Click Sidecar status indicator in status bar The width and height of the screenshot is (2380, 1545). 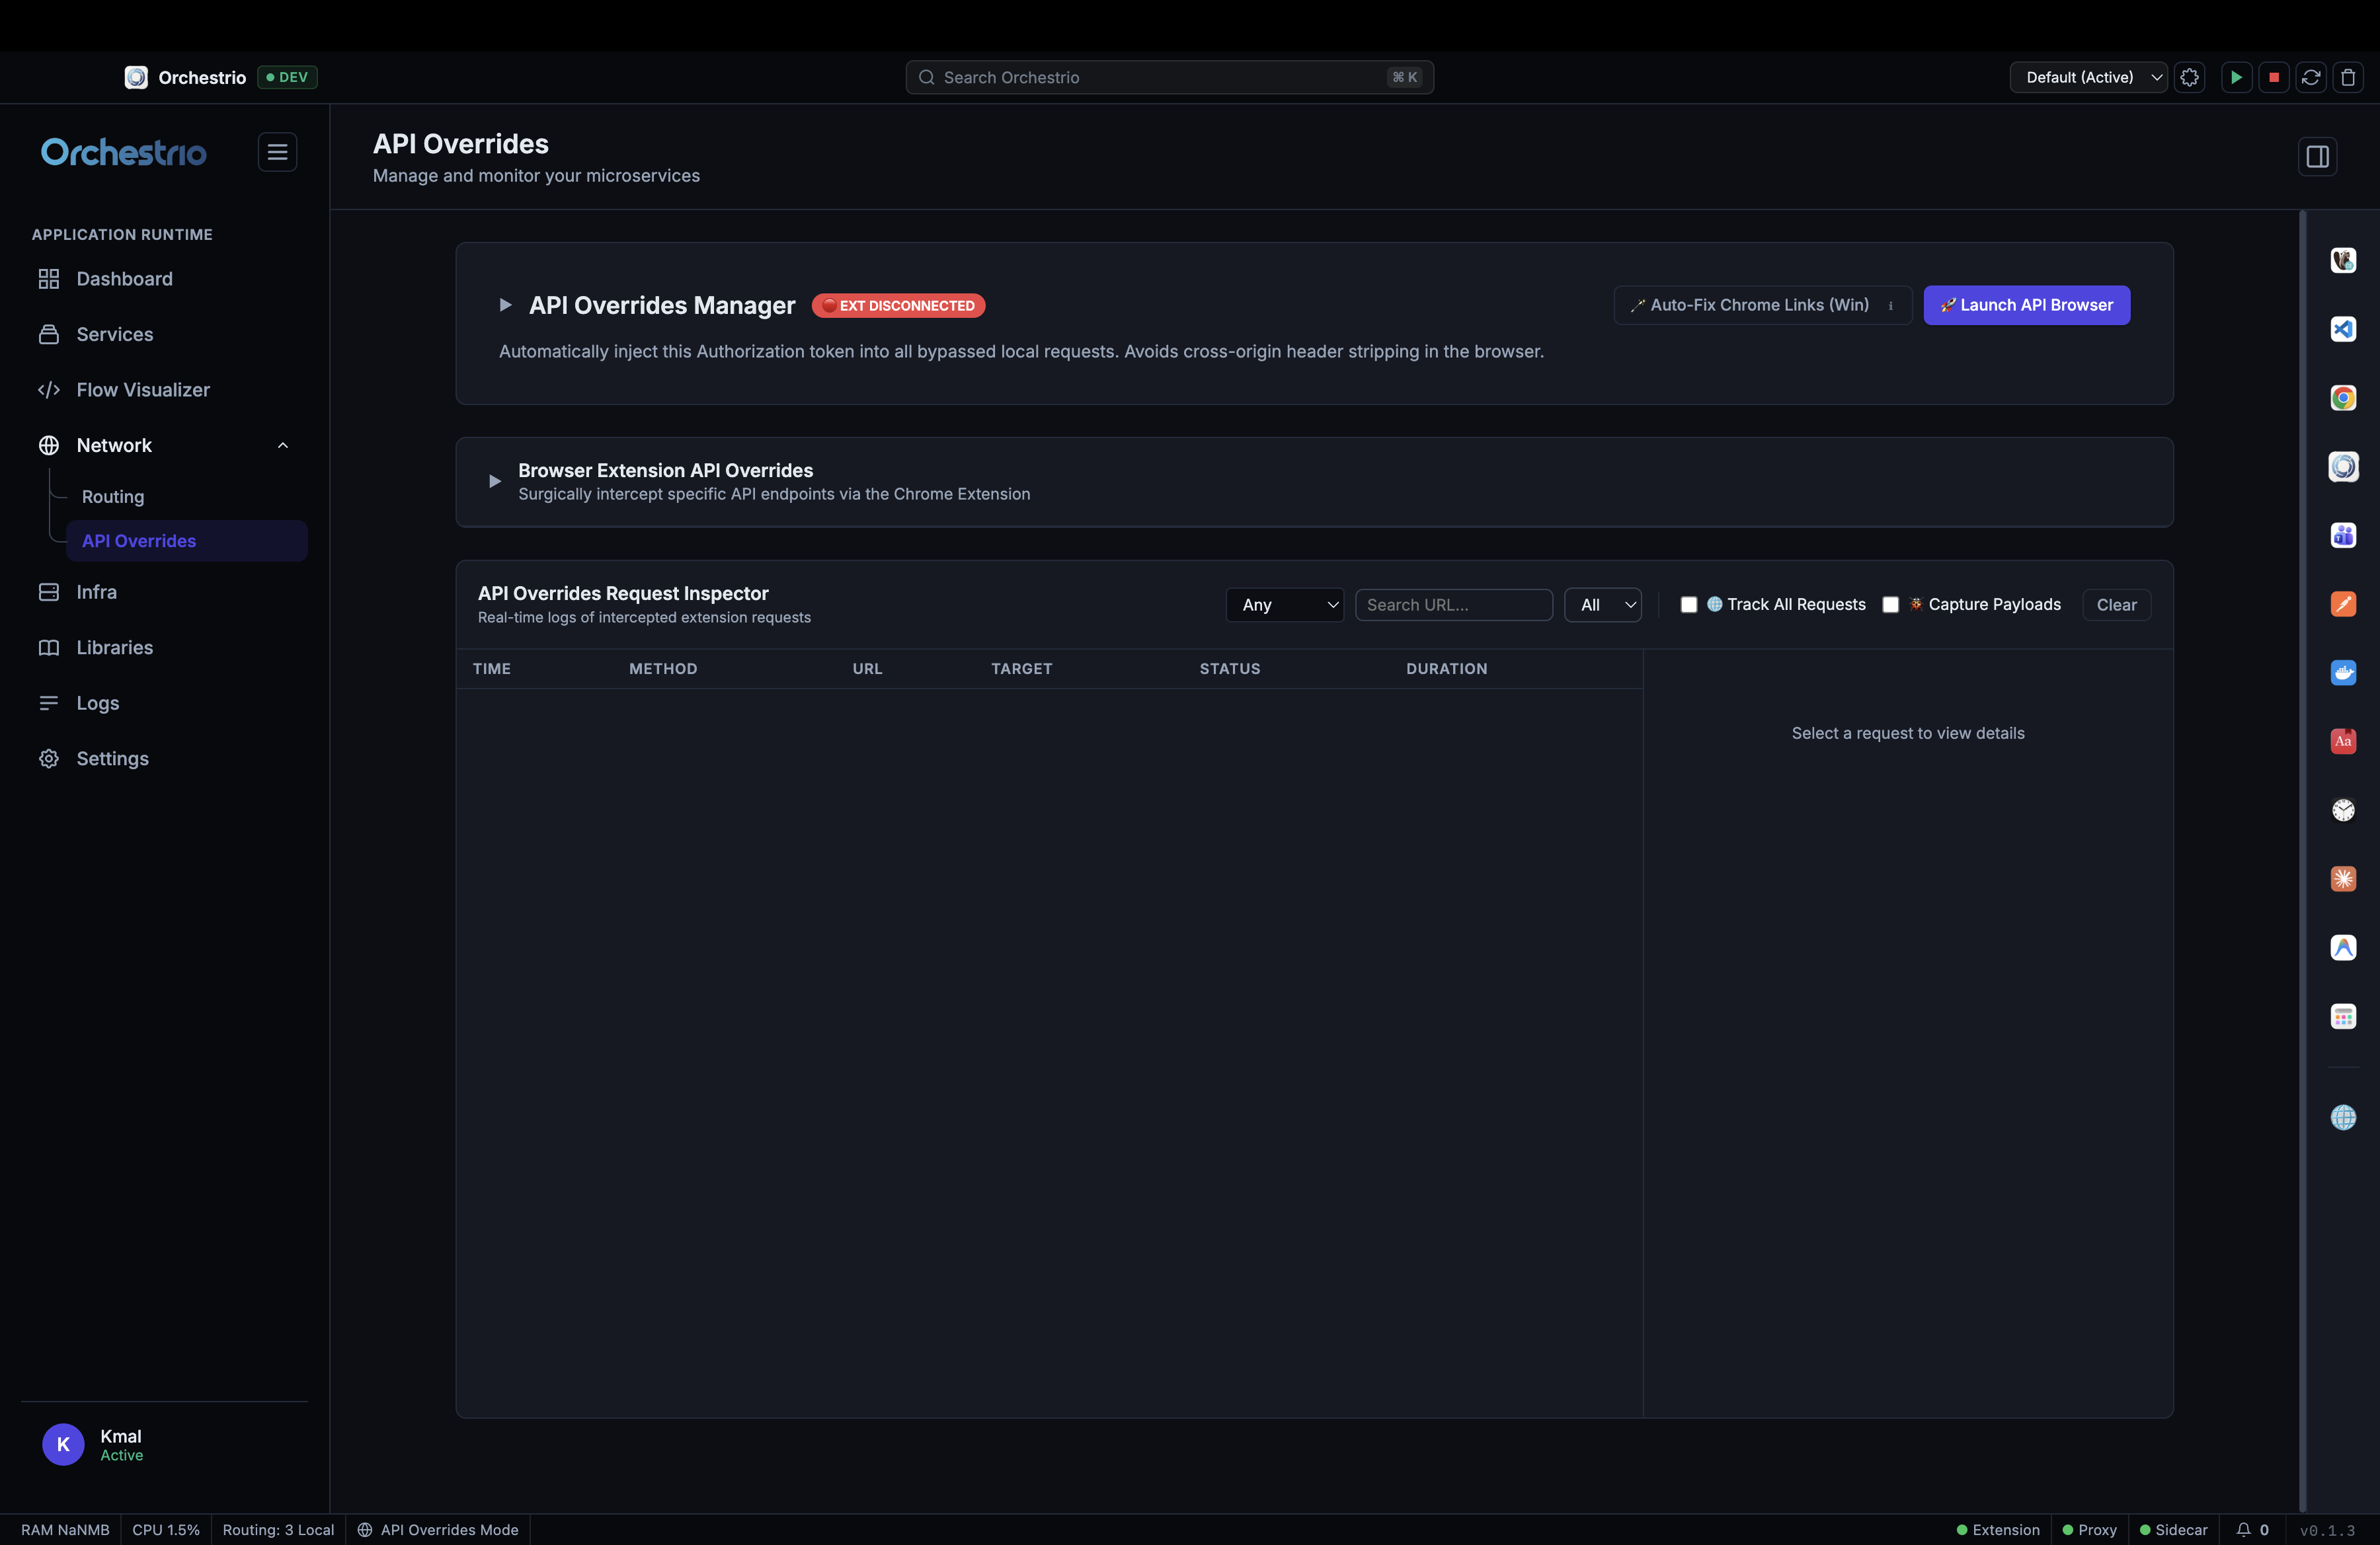(x=2173, y=1530)
